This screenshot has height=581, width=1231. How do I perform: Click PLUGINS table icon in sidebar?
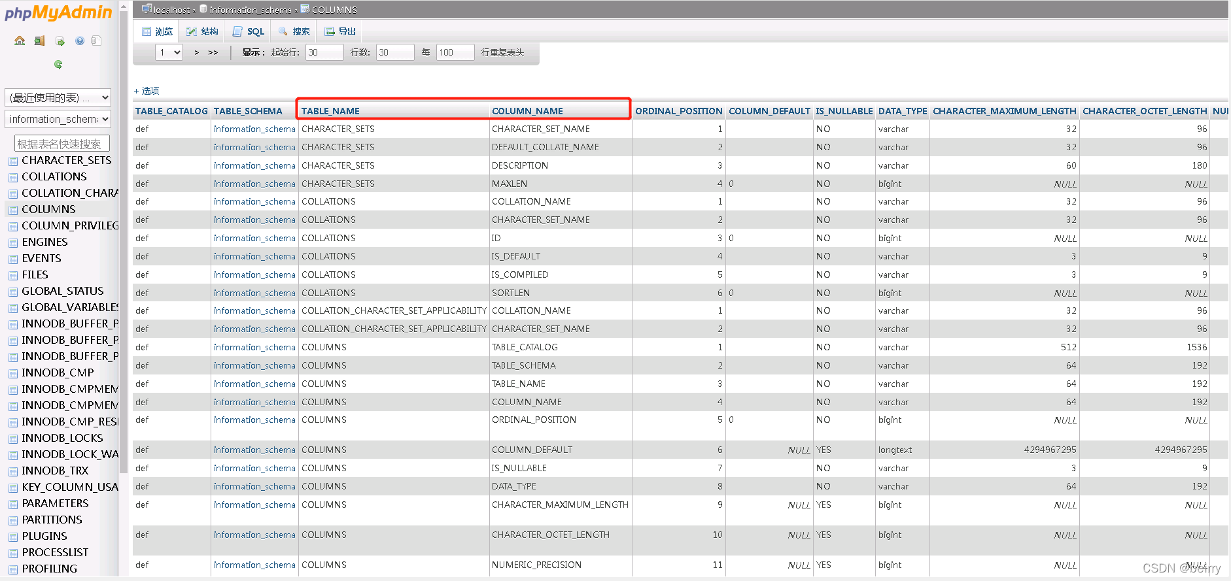tap(13, 537)
